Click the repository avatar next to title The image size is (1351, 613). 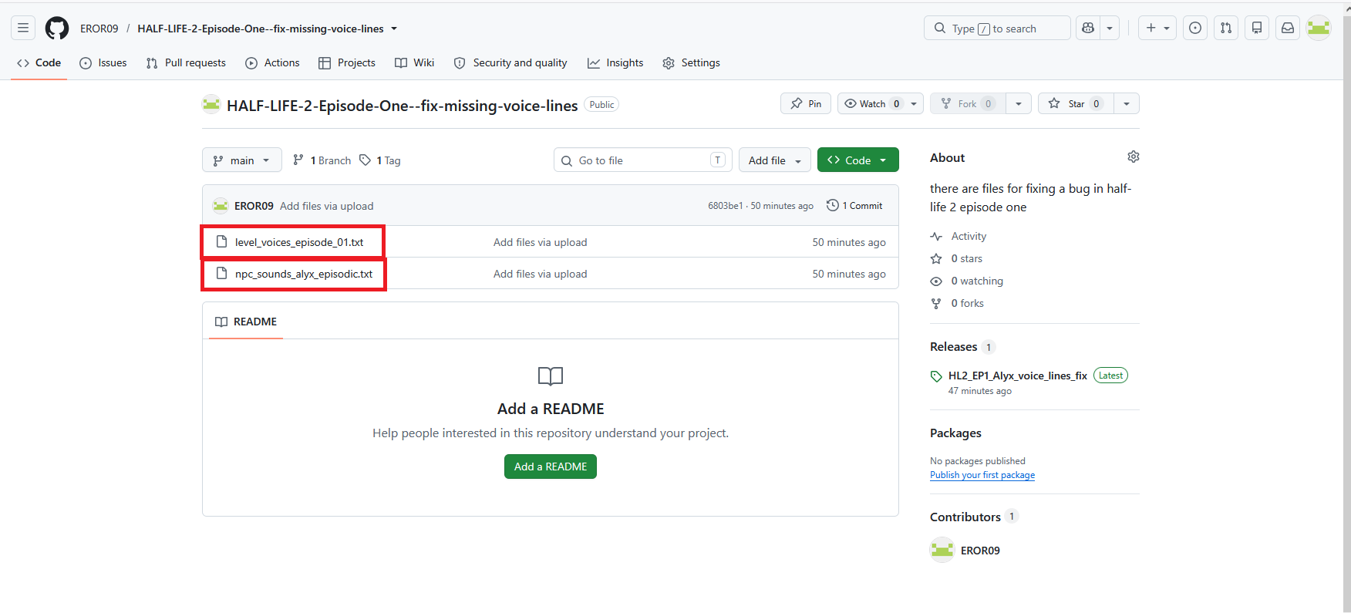point(211,104)
